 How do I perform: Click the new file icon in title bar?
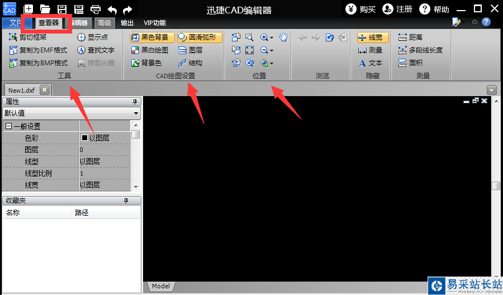pyautogui.click(x=29, y=9)
